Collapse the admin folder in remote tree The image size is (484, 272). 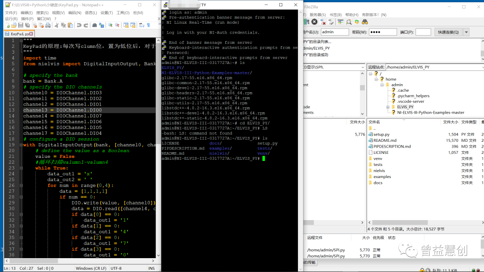click(382, 85)
